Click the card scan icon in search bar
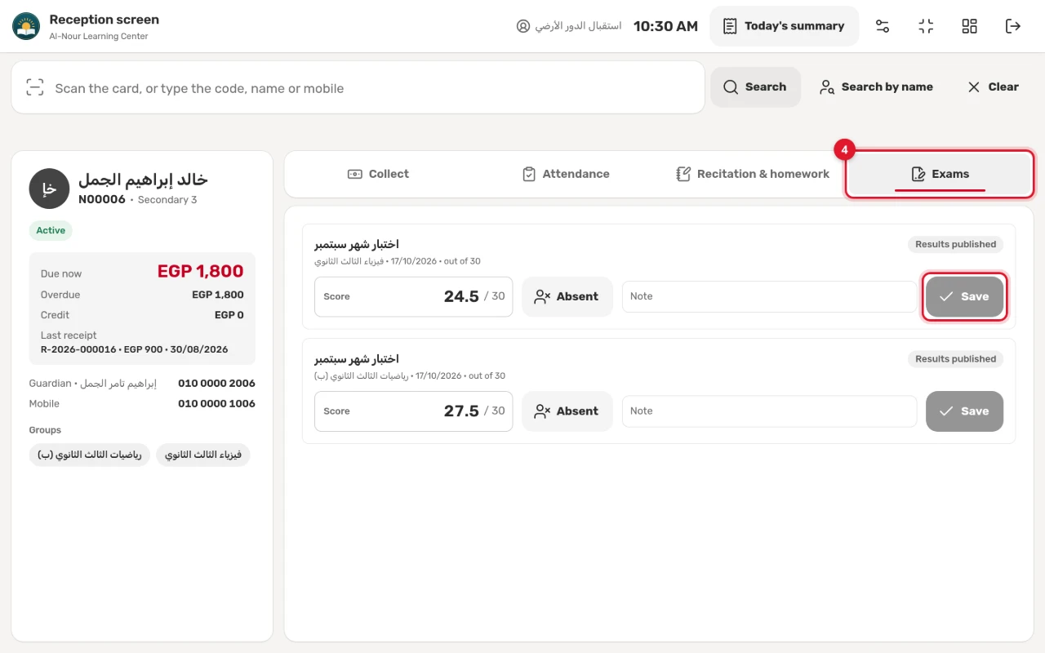This screenshot has height=653, width=1045. click(34, 87)
